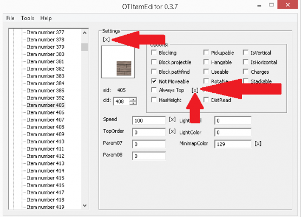The height and width of the screenshot is (217, 301).
Task: Select Item number 392 in the list
Action: (x=45, y=98)
